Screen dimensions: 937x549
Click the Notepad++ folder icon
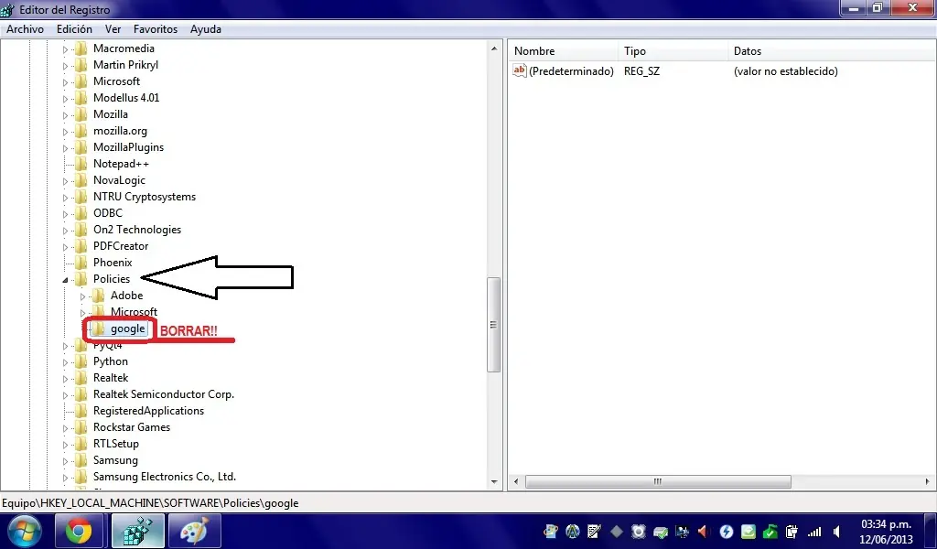coord(81,164)
